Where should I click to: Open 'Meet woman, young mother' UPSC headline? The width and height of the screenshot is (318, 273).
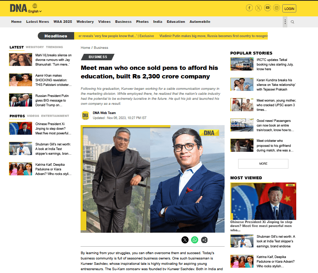pos(276,105)
